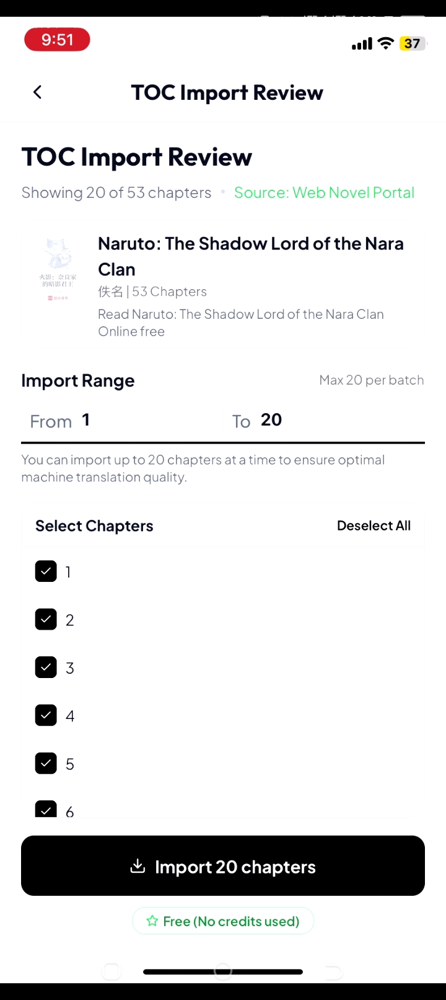Uncheck chapter 2 checkbox

(x=46, y=619)
